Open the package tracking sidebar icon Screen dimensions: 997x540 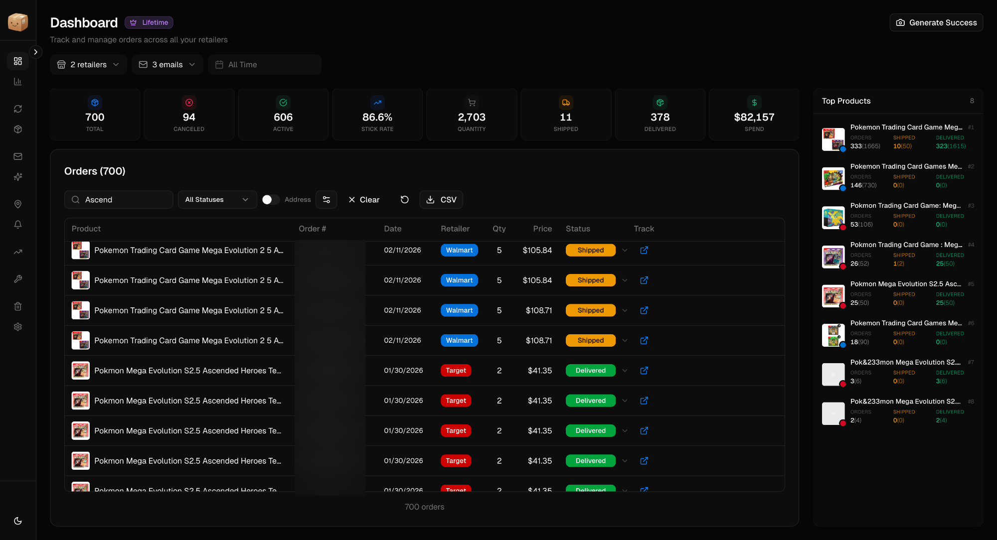point(18,129)
